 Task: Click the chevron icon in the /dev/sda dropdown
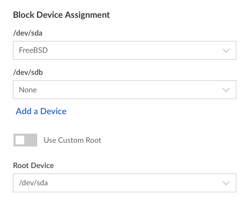[x=226, y=50]
